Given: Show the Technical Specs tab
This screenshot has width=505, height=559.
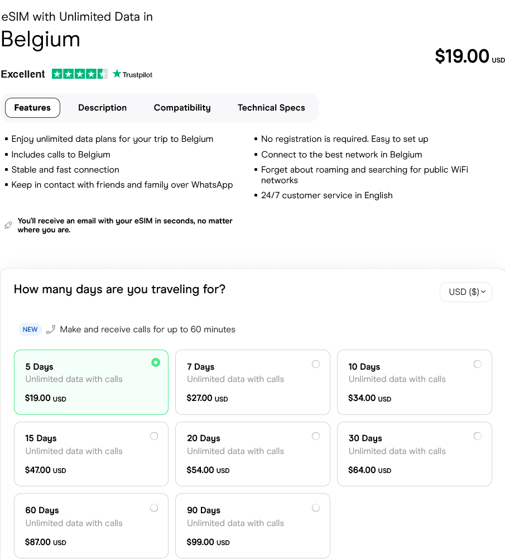Looking at the screenshot, I should click(271, 108).
